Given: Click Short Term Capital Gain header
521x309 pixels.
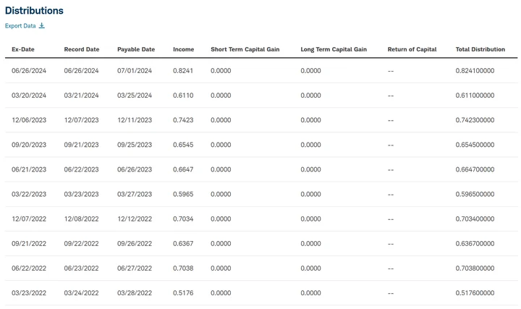Looking at the screenshot, I should pos(245,49).
